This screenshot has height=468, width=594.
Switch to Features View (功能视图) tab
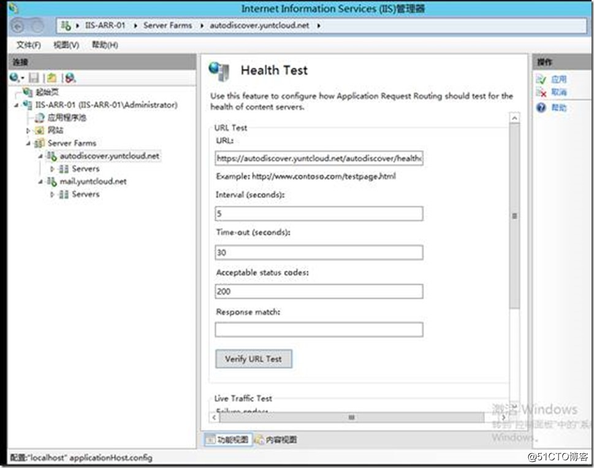[229, 440]
